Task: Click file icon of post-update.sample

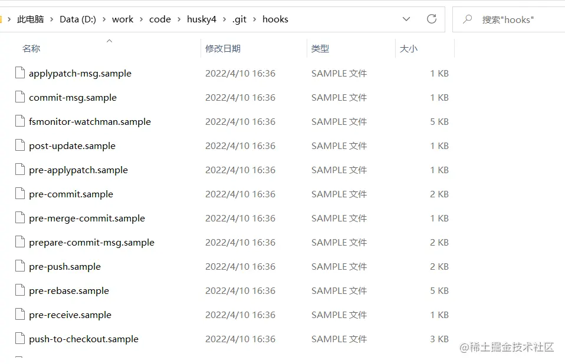Action: click(20, 145)
